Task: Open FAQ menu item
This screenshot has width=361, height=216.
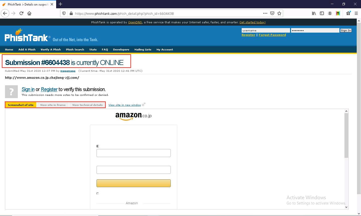Action: (105, 49)
